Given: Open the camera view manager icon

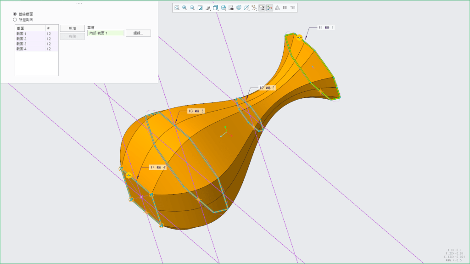Looking at the screenshot, I should coord(231,8).
